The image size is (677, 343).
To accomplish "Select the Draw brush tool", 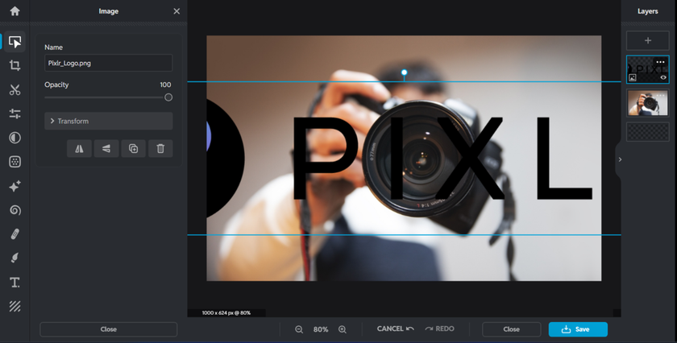I will [x=15, y=258].
